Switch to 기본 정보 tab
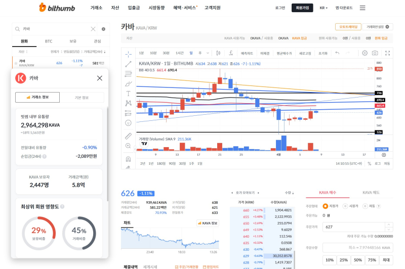Viewport: 405px width, 269px height. pos(82,98)
